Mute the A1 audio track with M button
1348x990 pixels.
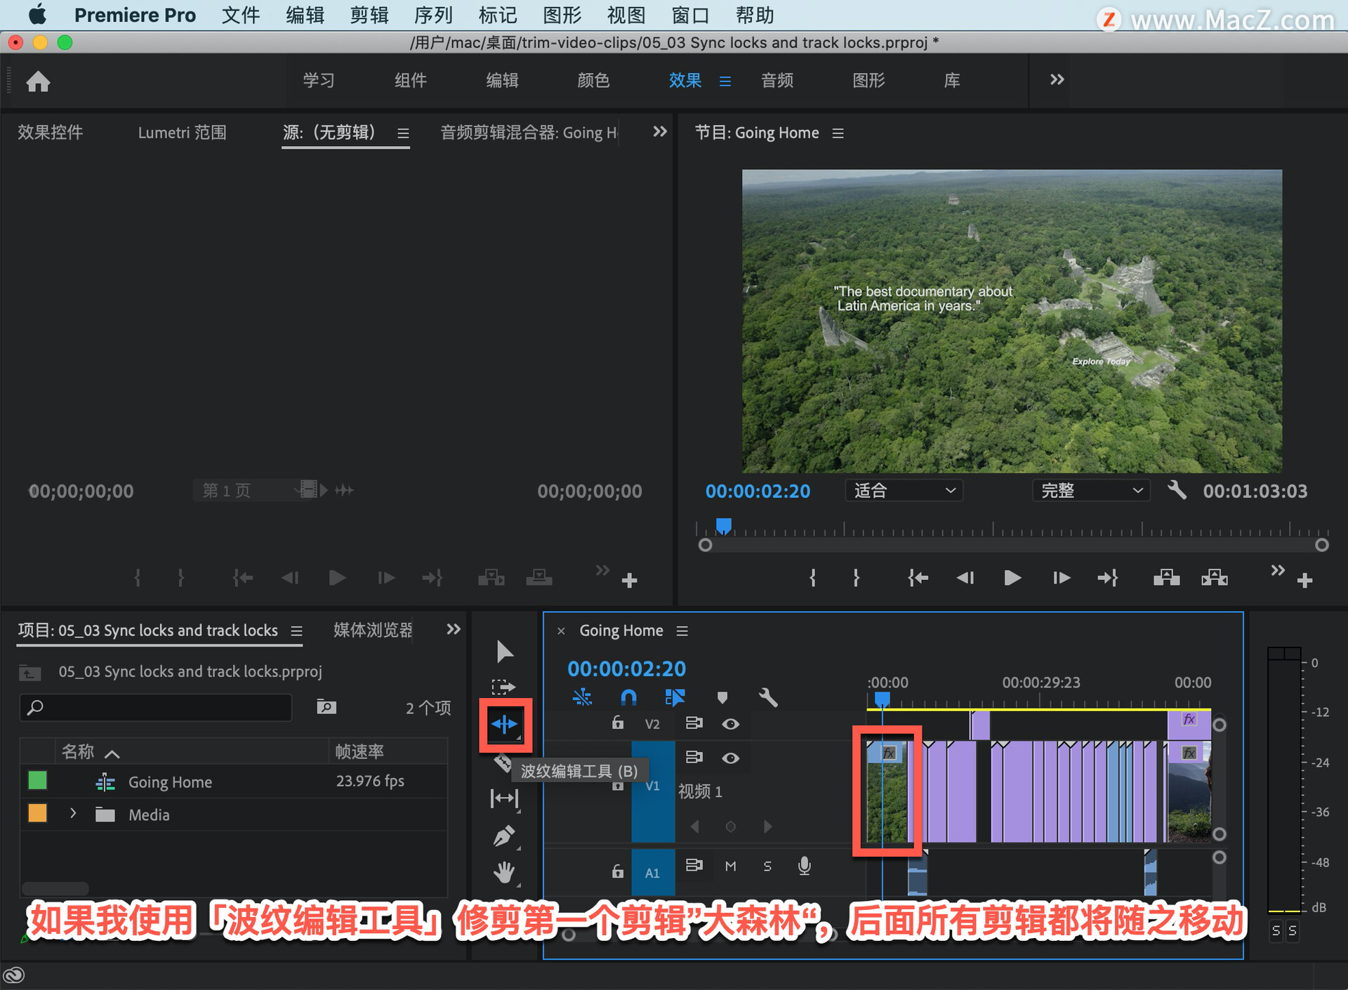730,866
